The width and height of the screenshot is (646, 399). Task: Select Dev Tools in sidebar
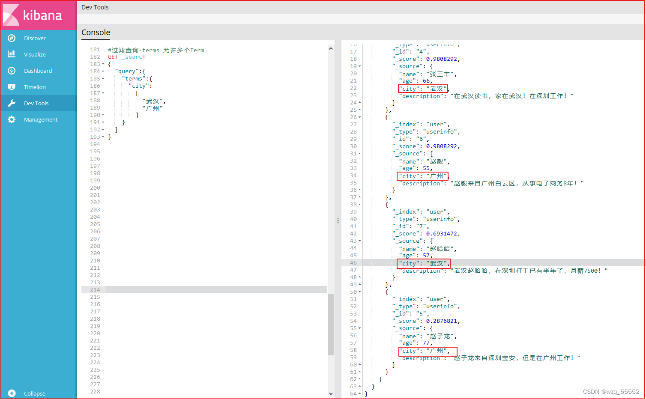pos(36,103)
